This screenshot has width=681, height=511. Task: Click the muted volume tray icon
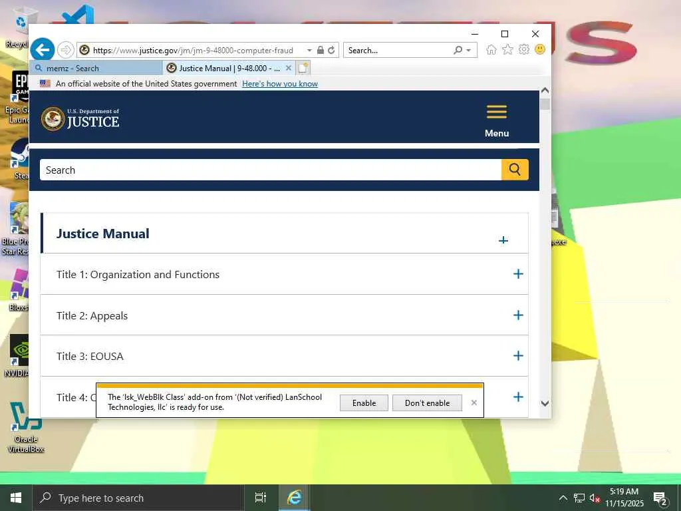595,498
